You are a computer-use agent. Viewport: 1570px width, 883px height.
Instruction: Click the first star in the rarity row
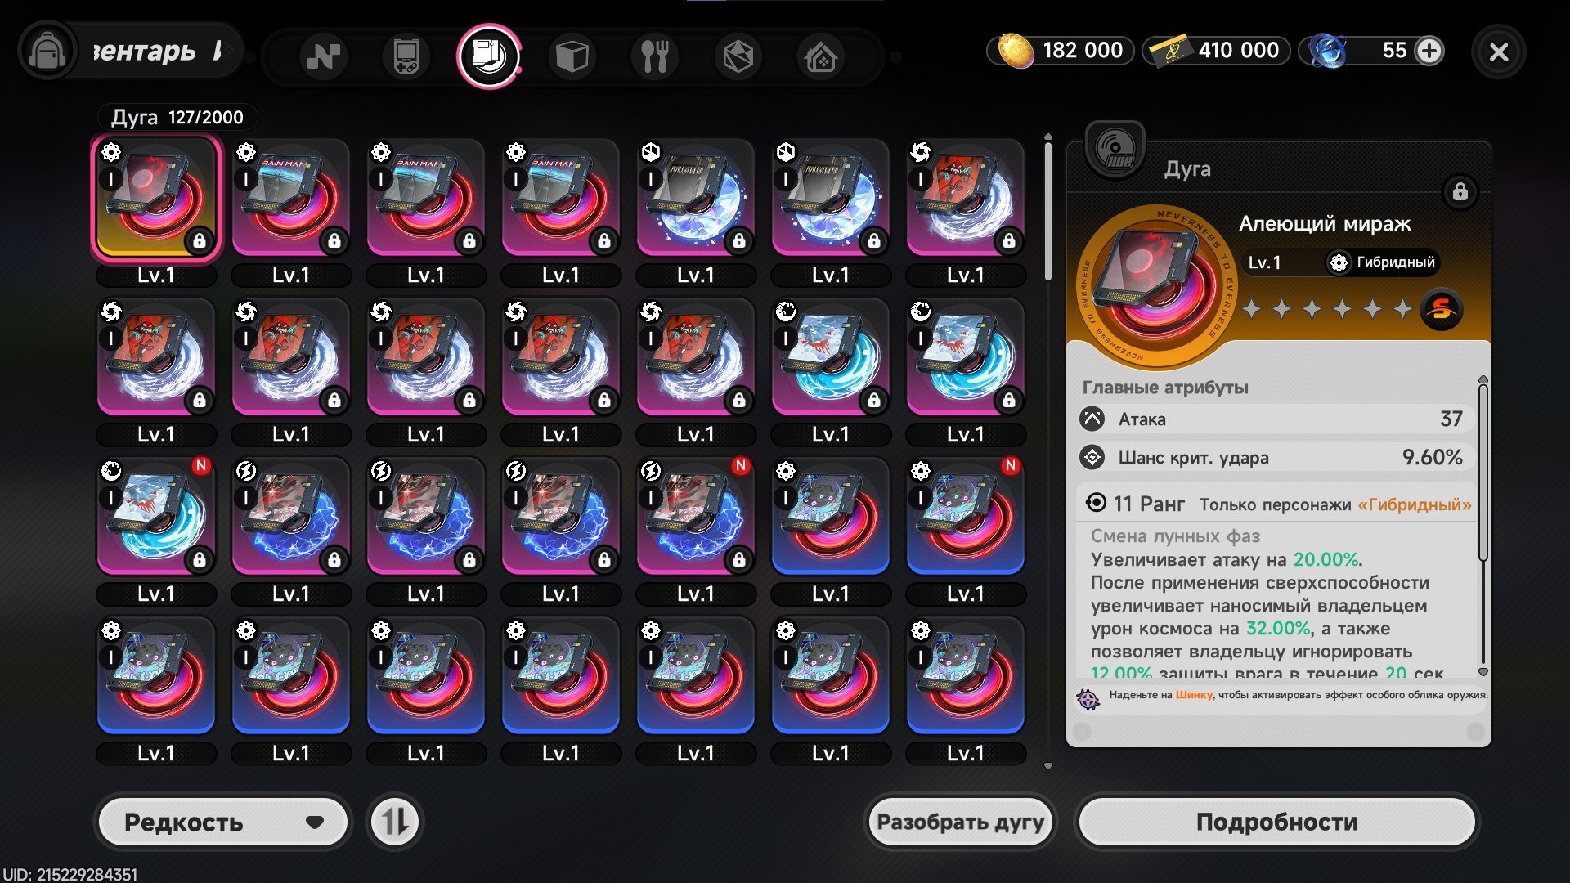(x=1251, y=309)
